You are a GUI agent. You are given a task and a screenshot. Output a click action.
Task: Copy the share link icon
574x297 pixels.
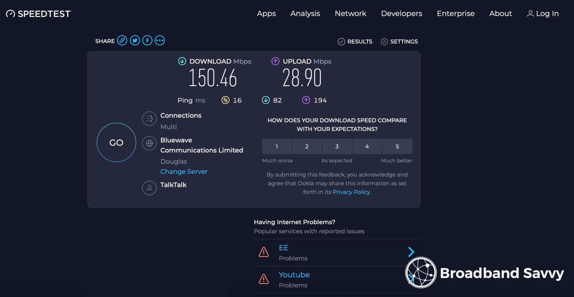coord(122,40)
